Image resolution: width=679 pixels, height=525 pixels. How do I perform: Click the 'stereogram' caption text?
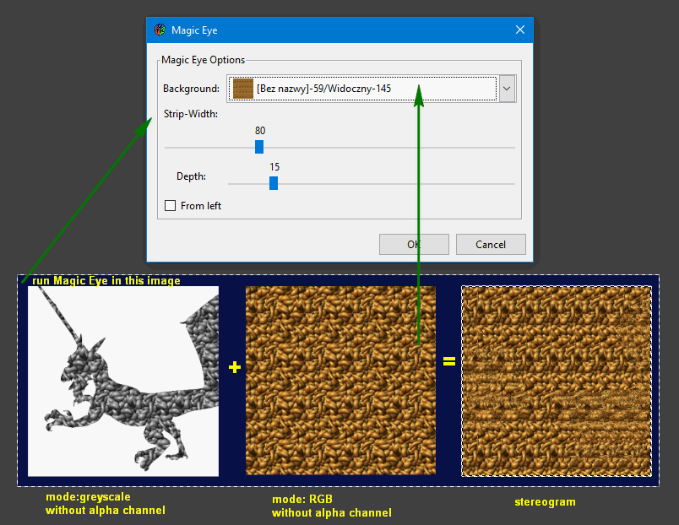(x=545, y=502)
